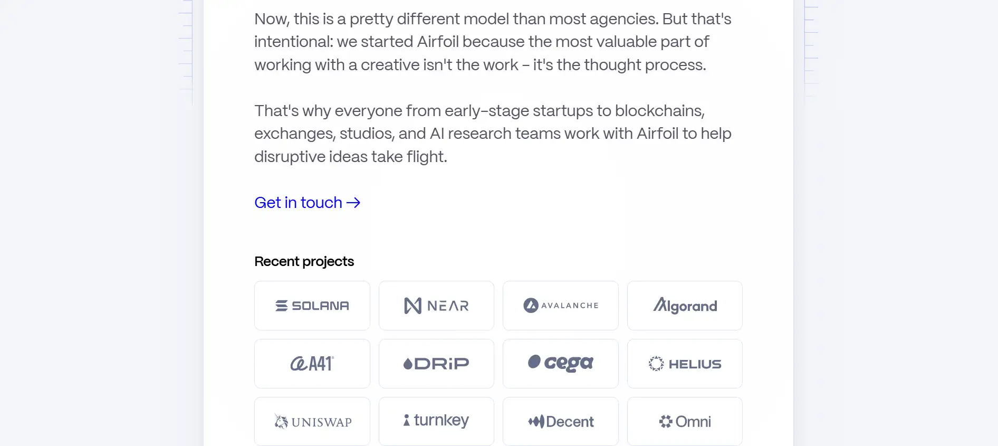Click the A41 logo swirl

click(x=299, y=364)
